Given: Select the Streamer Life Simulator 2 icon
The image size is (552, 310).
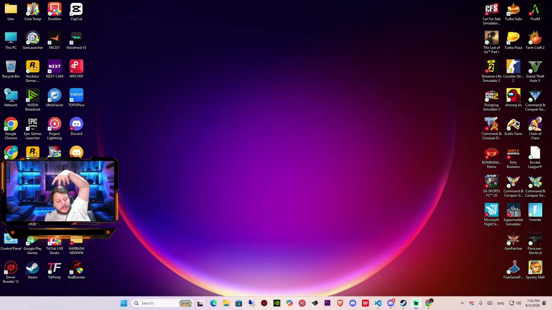Looking at the screenshot, I should pos(492,71).
